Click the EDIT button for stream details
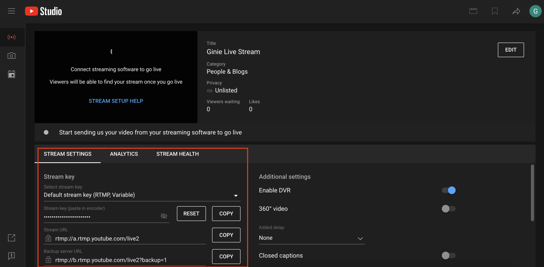 pyautogui.click(x=511, y=50)
